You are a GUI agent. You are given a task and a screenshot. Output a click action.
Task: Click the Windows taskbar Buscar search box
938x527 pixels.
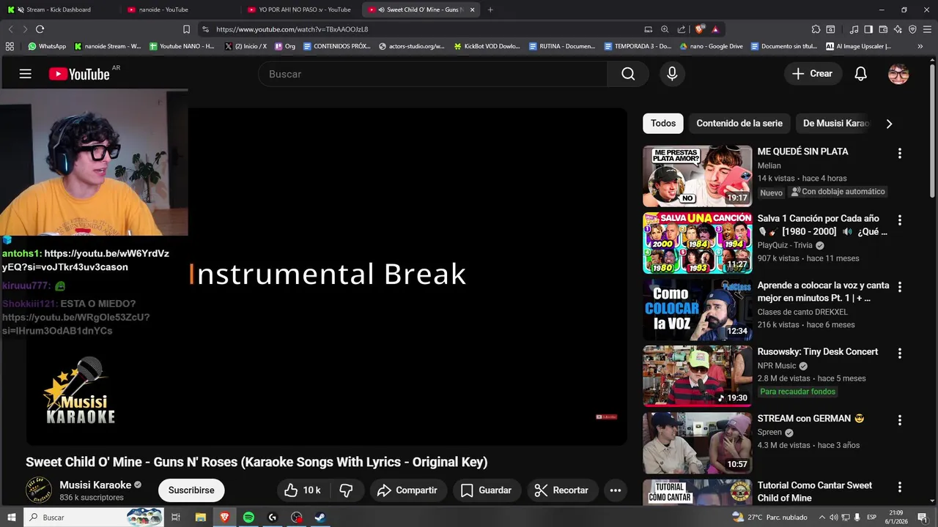94,517
